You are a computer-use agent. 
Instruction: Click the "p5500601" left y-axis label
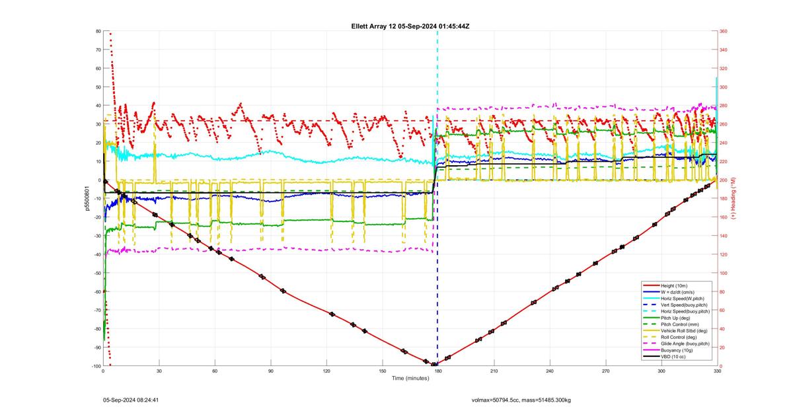87,198
